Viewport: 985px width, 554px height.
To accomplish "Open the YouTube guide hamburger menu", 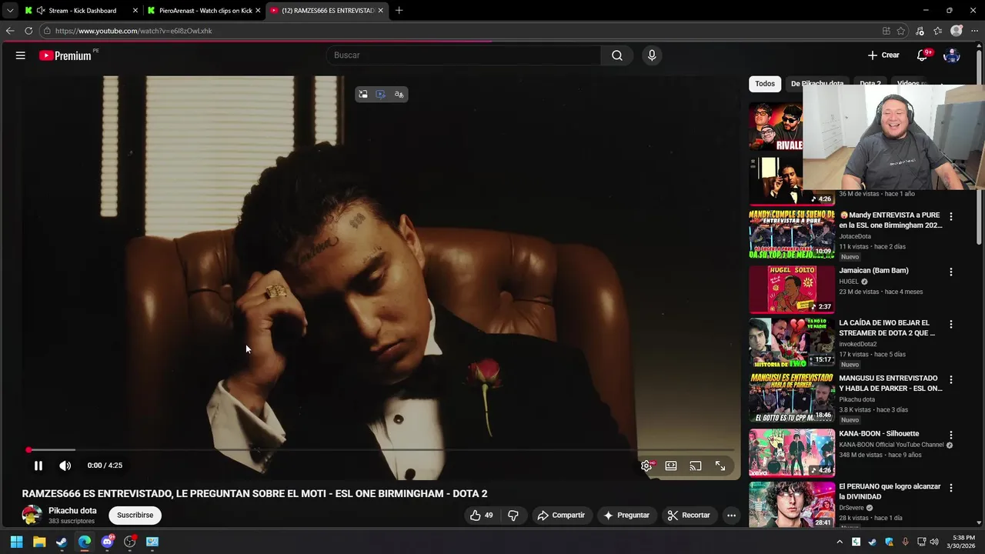I will tap(21, 55).
